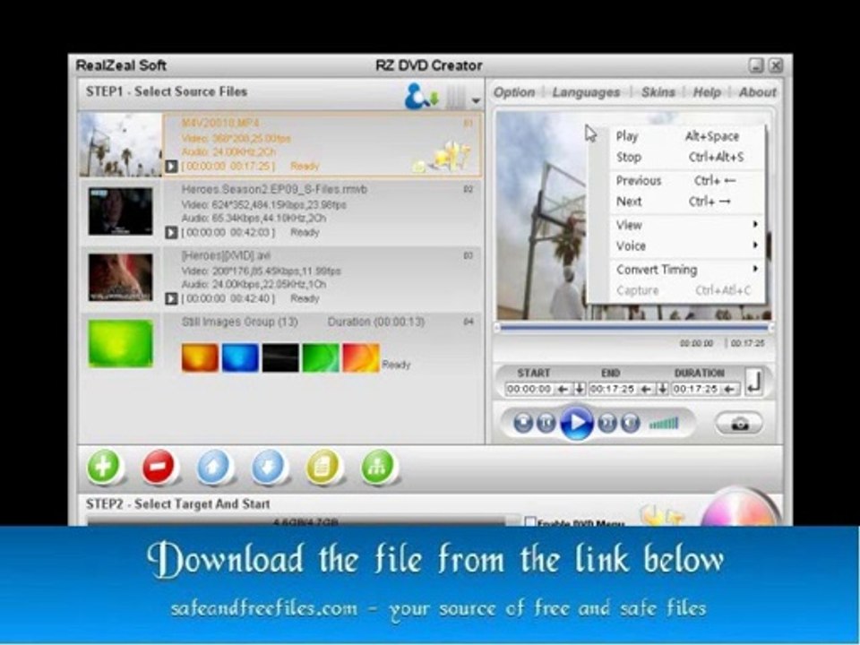
Task: Select the [Heroes][XVID].avi video thumbnail
Action: 121,277
